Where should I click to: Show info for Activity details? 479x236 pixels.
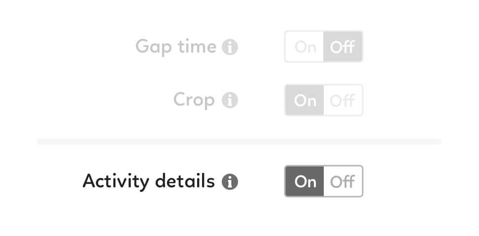click(x=230, y=182)
